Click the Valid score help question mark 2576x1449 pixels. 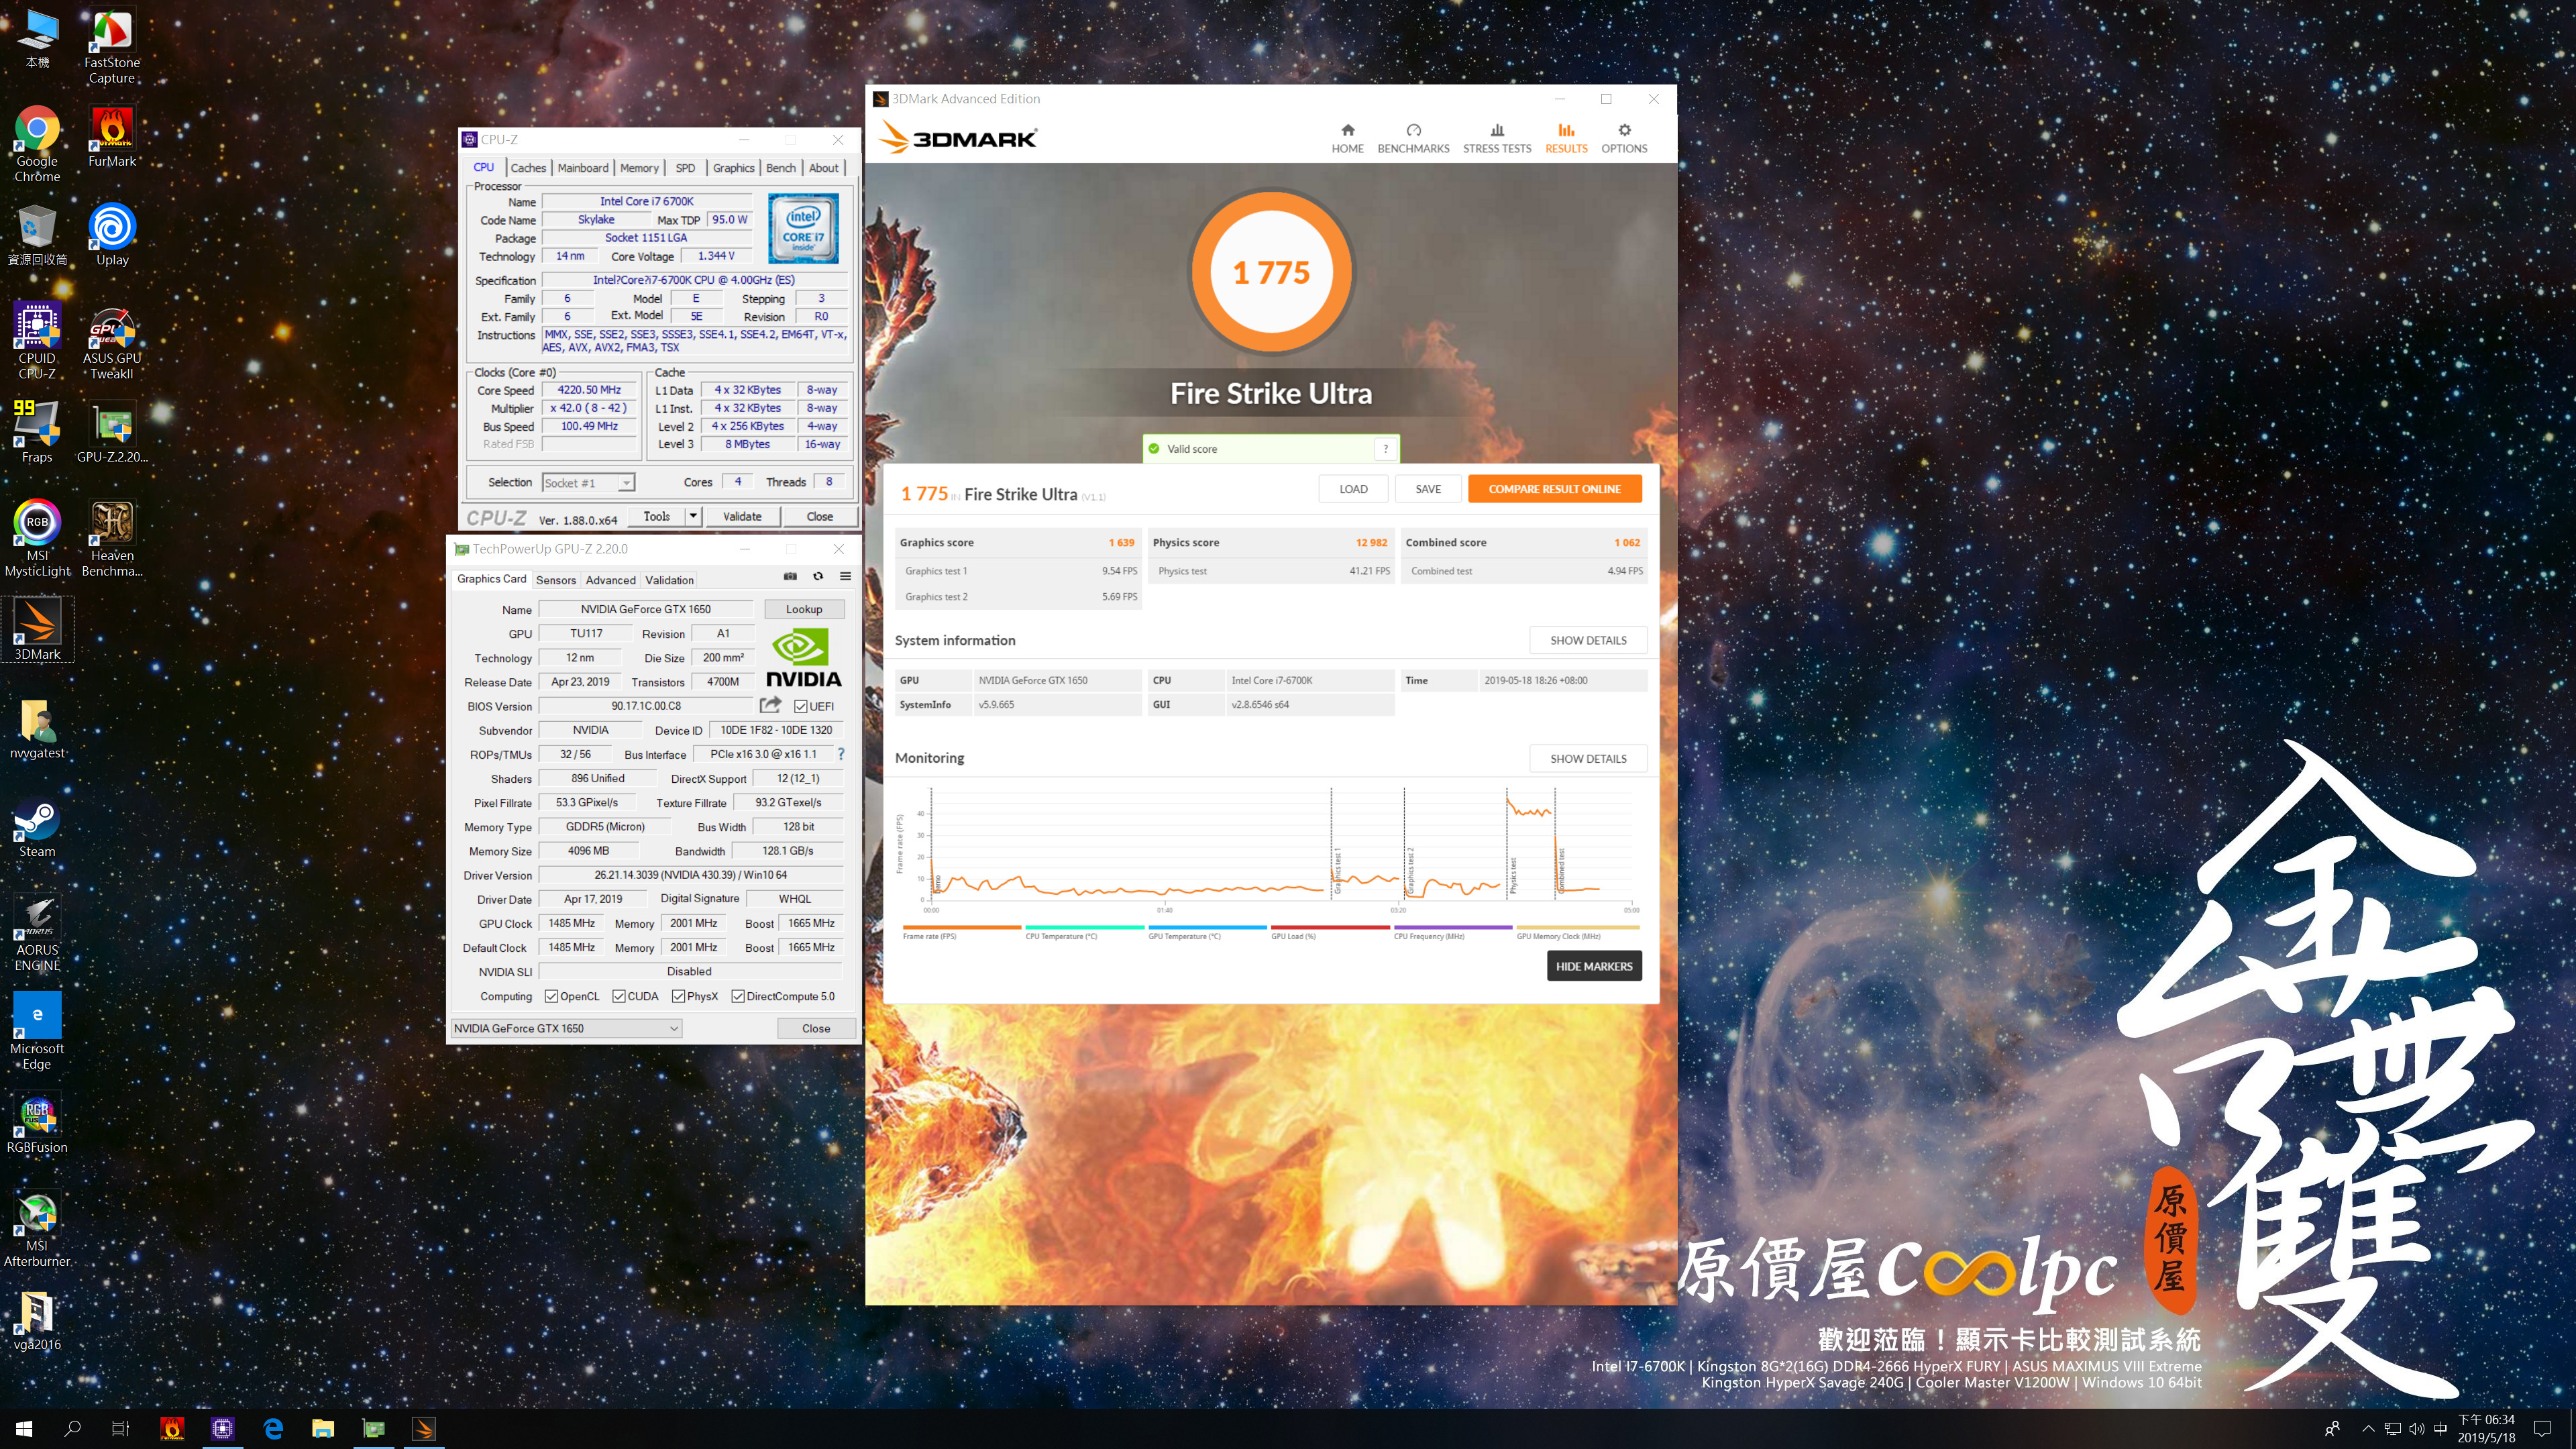pyautogui.click(x=1385, y=449)
